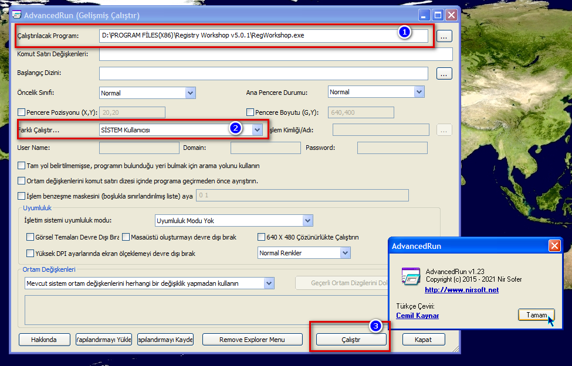572x366 pixels.
Task: Open İşletim sistemi uyumluluk modu dropdown
Action: 307,220
